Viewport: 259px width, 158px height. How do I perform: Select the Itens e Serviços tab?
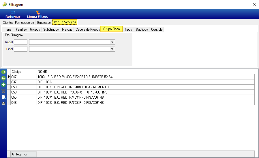(x=65, y=22)
